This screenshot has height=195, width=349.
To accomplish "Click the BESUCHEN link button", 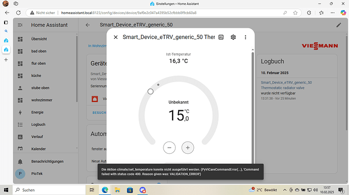I will (x=99, y=113).
